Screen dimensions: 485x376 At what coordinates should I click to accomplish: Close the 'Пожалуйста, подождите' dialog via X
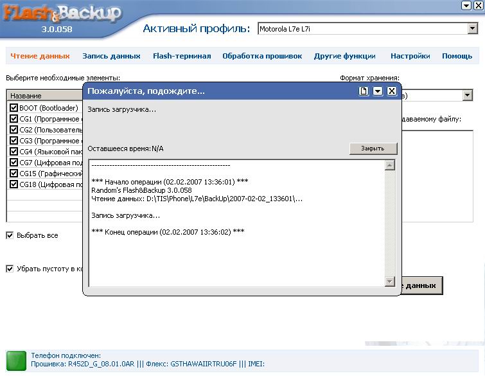[x=392, y=91]
